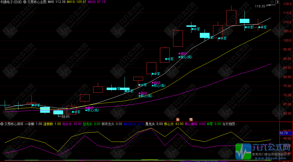The image size is (293, 162).
Task: Click the 板块龙头: 0.00 value
Action: coord(112,124)
